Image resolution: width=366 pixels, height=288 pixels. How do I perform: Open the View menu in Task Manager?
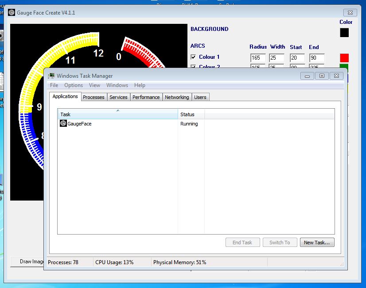(94, 85)
